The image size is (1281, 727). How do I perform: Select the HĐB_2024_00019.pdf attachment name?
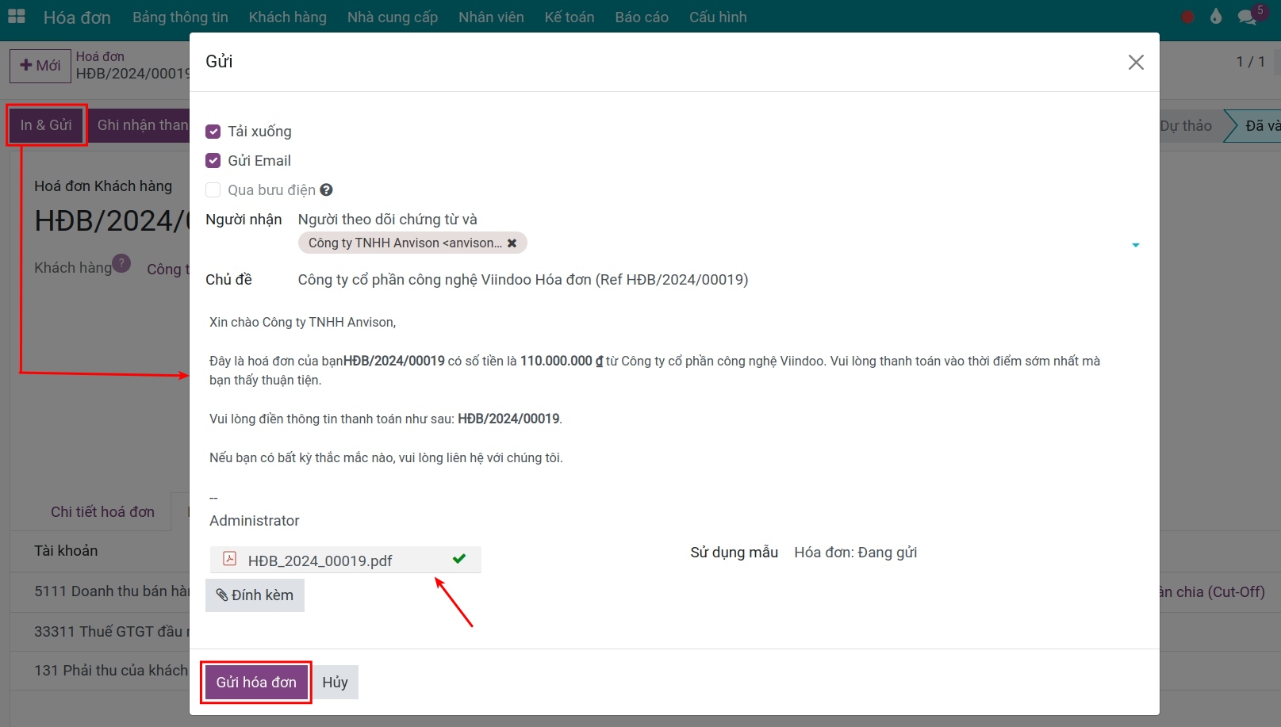(320, 560)
